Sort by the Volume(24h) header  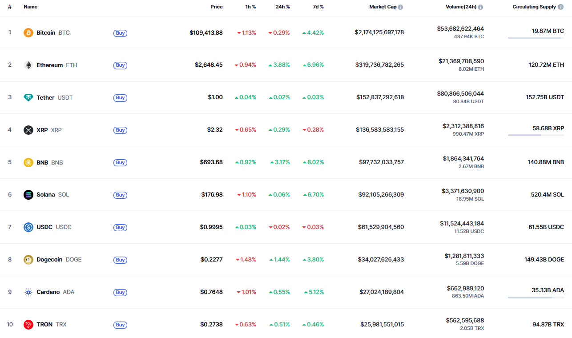coord(461,7)
